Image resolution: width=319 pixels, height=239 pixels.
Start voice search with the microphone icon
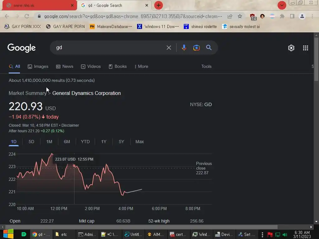point(184,48)
